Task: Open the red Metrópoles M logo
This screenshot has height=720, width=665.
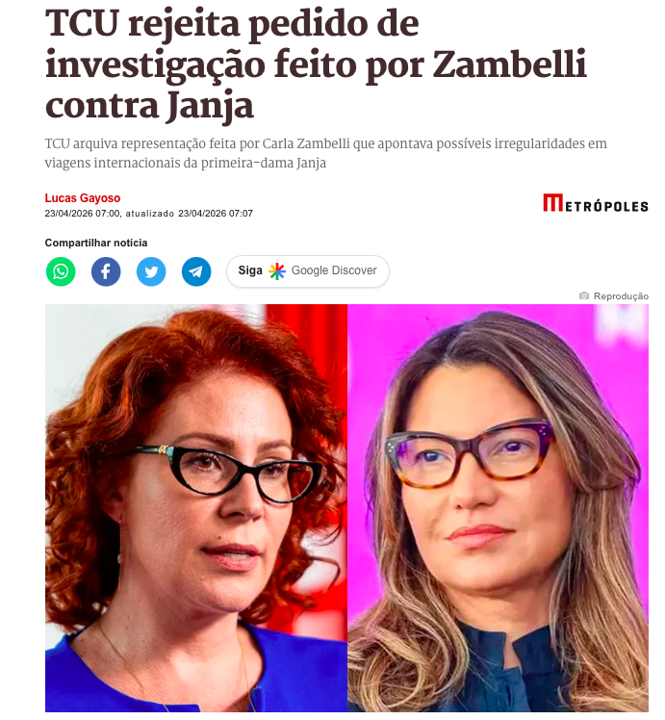Action: tap(553, 202)
